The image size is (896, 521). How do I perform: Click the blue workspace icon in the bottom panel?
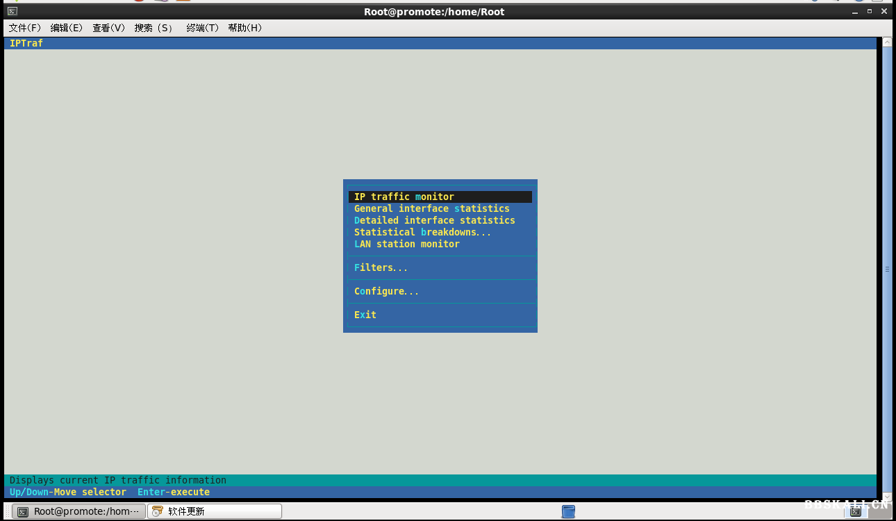pos(568,511)
